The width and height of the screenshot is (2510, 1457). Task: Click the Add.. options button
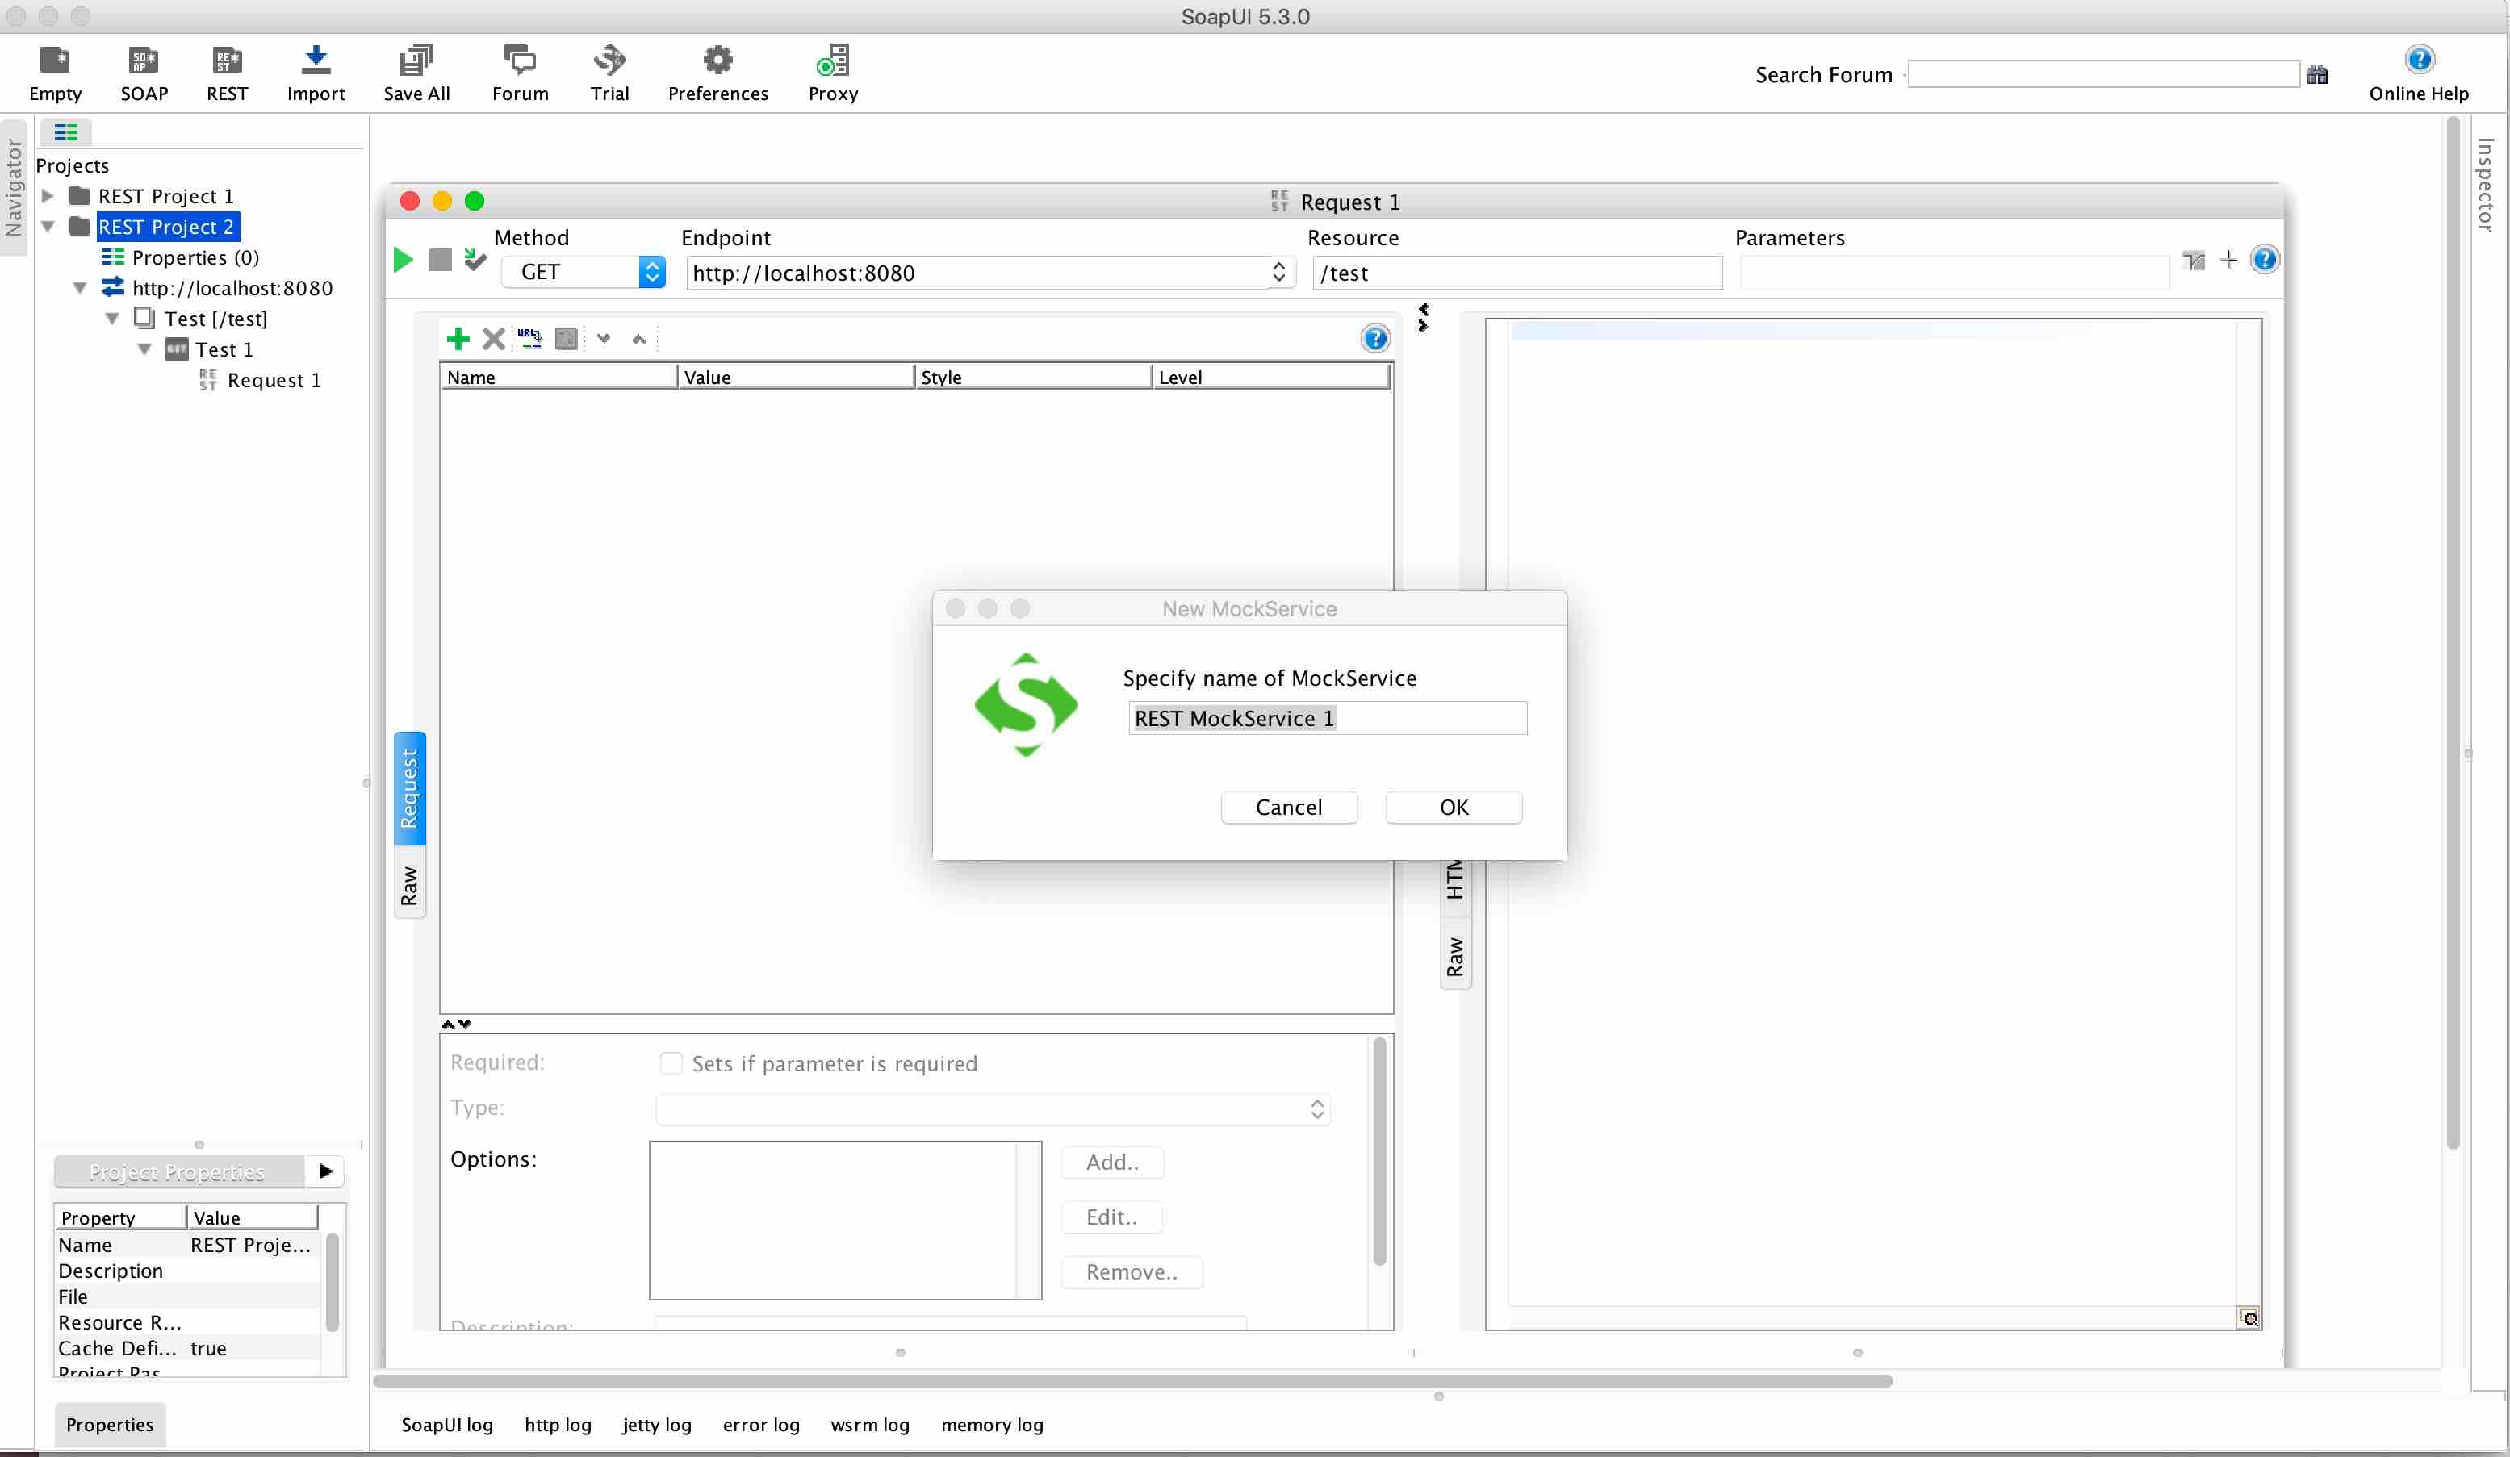[1113, 1163]
